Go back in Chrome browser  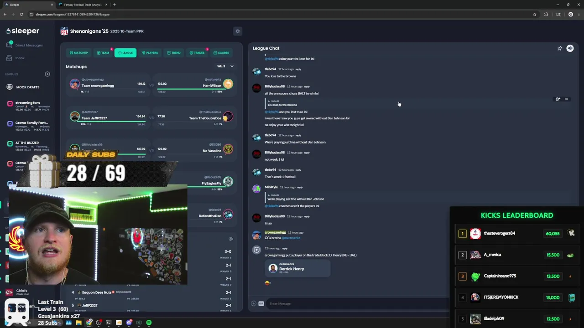tap(5, 14)
